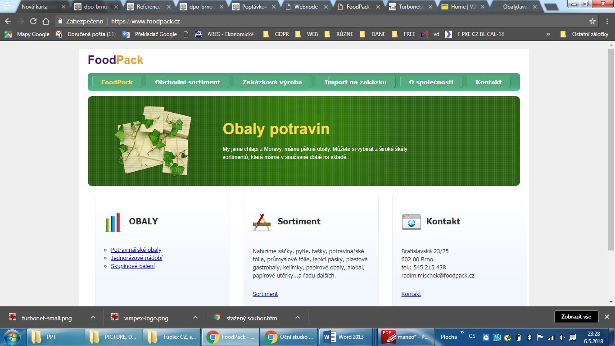
Task: Open the Obchodní sortiment menu item
Action: tap(187, 82)
